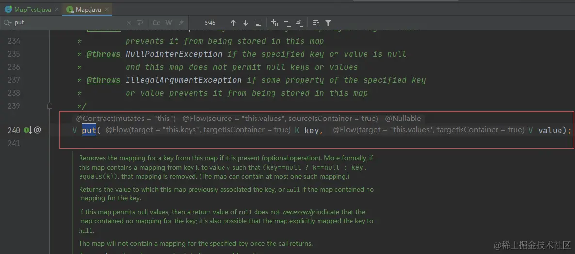
Task: Click the word 'necessarily' in rendered doc
Action: coord(299,212)
